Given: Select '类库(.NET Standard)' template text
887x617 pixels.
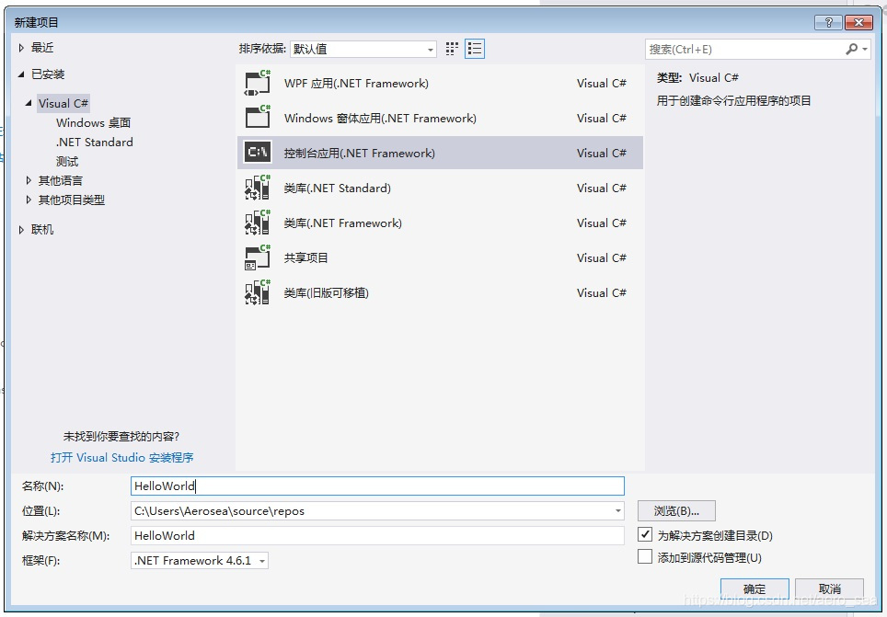Looking at the screenshot, I should click(337, 188).
